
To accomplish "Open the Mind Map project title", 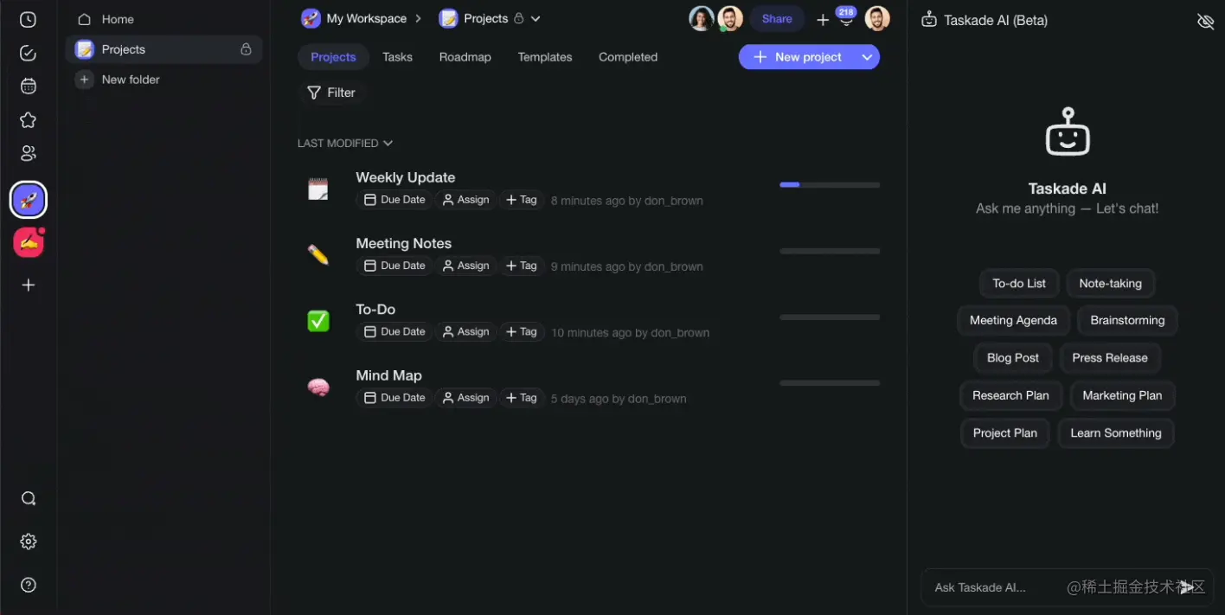I will (x=389, y=375).
